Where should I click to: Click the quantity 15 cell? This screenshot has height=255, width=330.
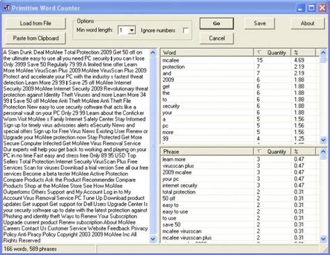click(260, 61)
